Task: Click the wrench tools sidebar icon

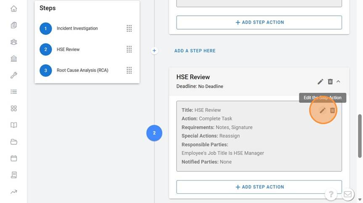Action: point(14,75)
